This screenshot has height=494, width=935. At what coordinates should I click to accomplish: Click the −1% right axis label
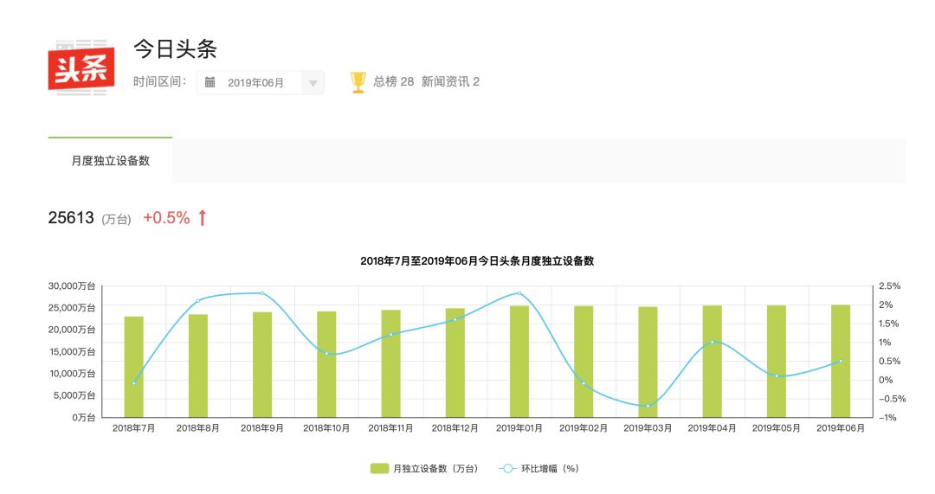coord(888,417)
